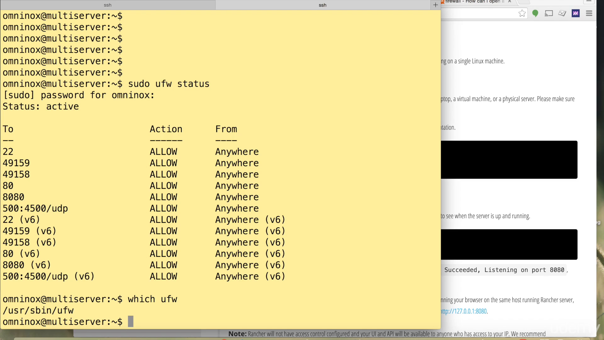
Task: Click the 'From' column header
Action: click(226, 129)
